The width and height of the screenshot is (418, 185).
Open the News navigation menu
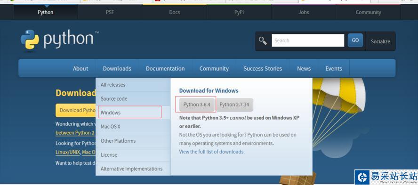coord(304,69)
